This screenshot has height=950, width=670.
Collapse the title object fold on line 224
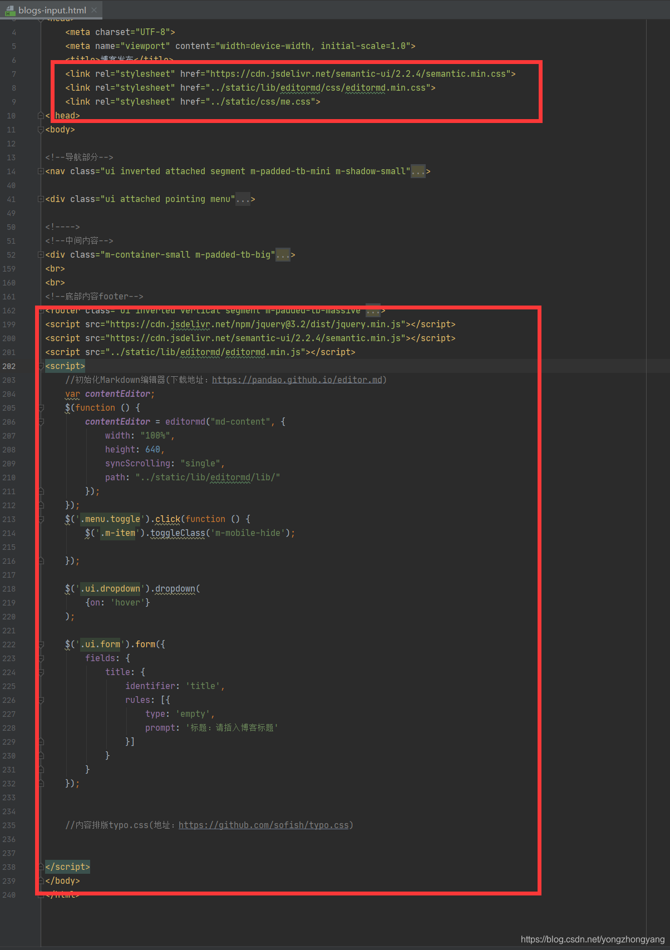41,672
